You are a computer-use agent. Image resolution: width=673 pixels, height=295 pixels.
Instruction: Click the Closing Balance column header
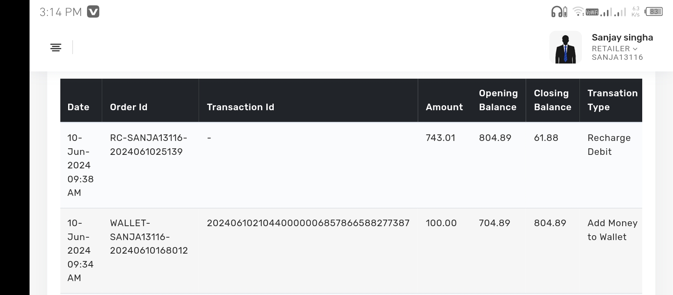point(552,100)
